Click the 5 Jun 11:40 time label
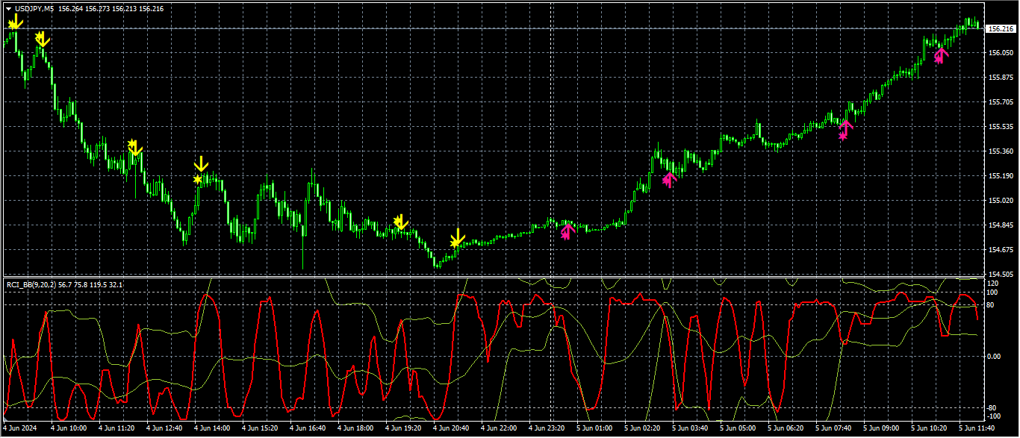Viewport: 1020px width, 438px height. pyautogui.click(x=977, y=429)
